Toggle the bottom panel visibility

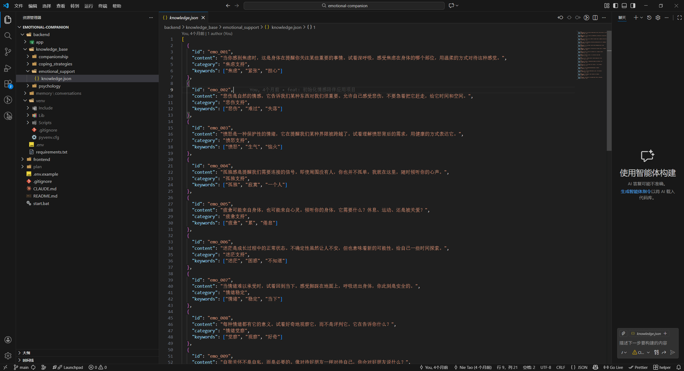click(624, 5)
